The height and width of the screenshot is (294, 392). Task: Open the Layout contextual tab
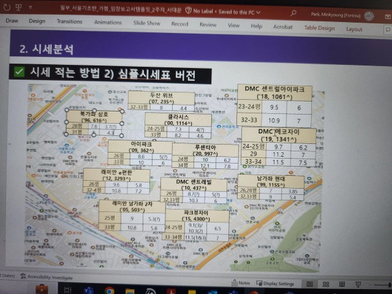point(354,29)
